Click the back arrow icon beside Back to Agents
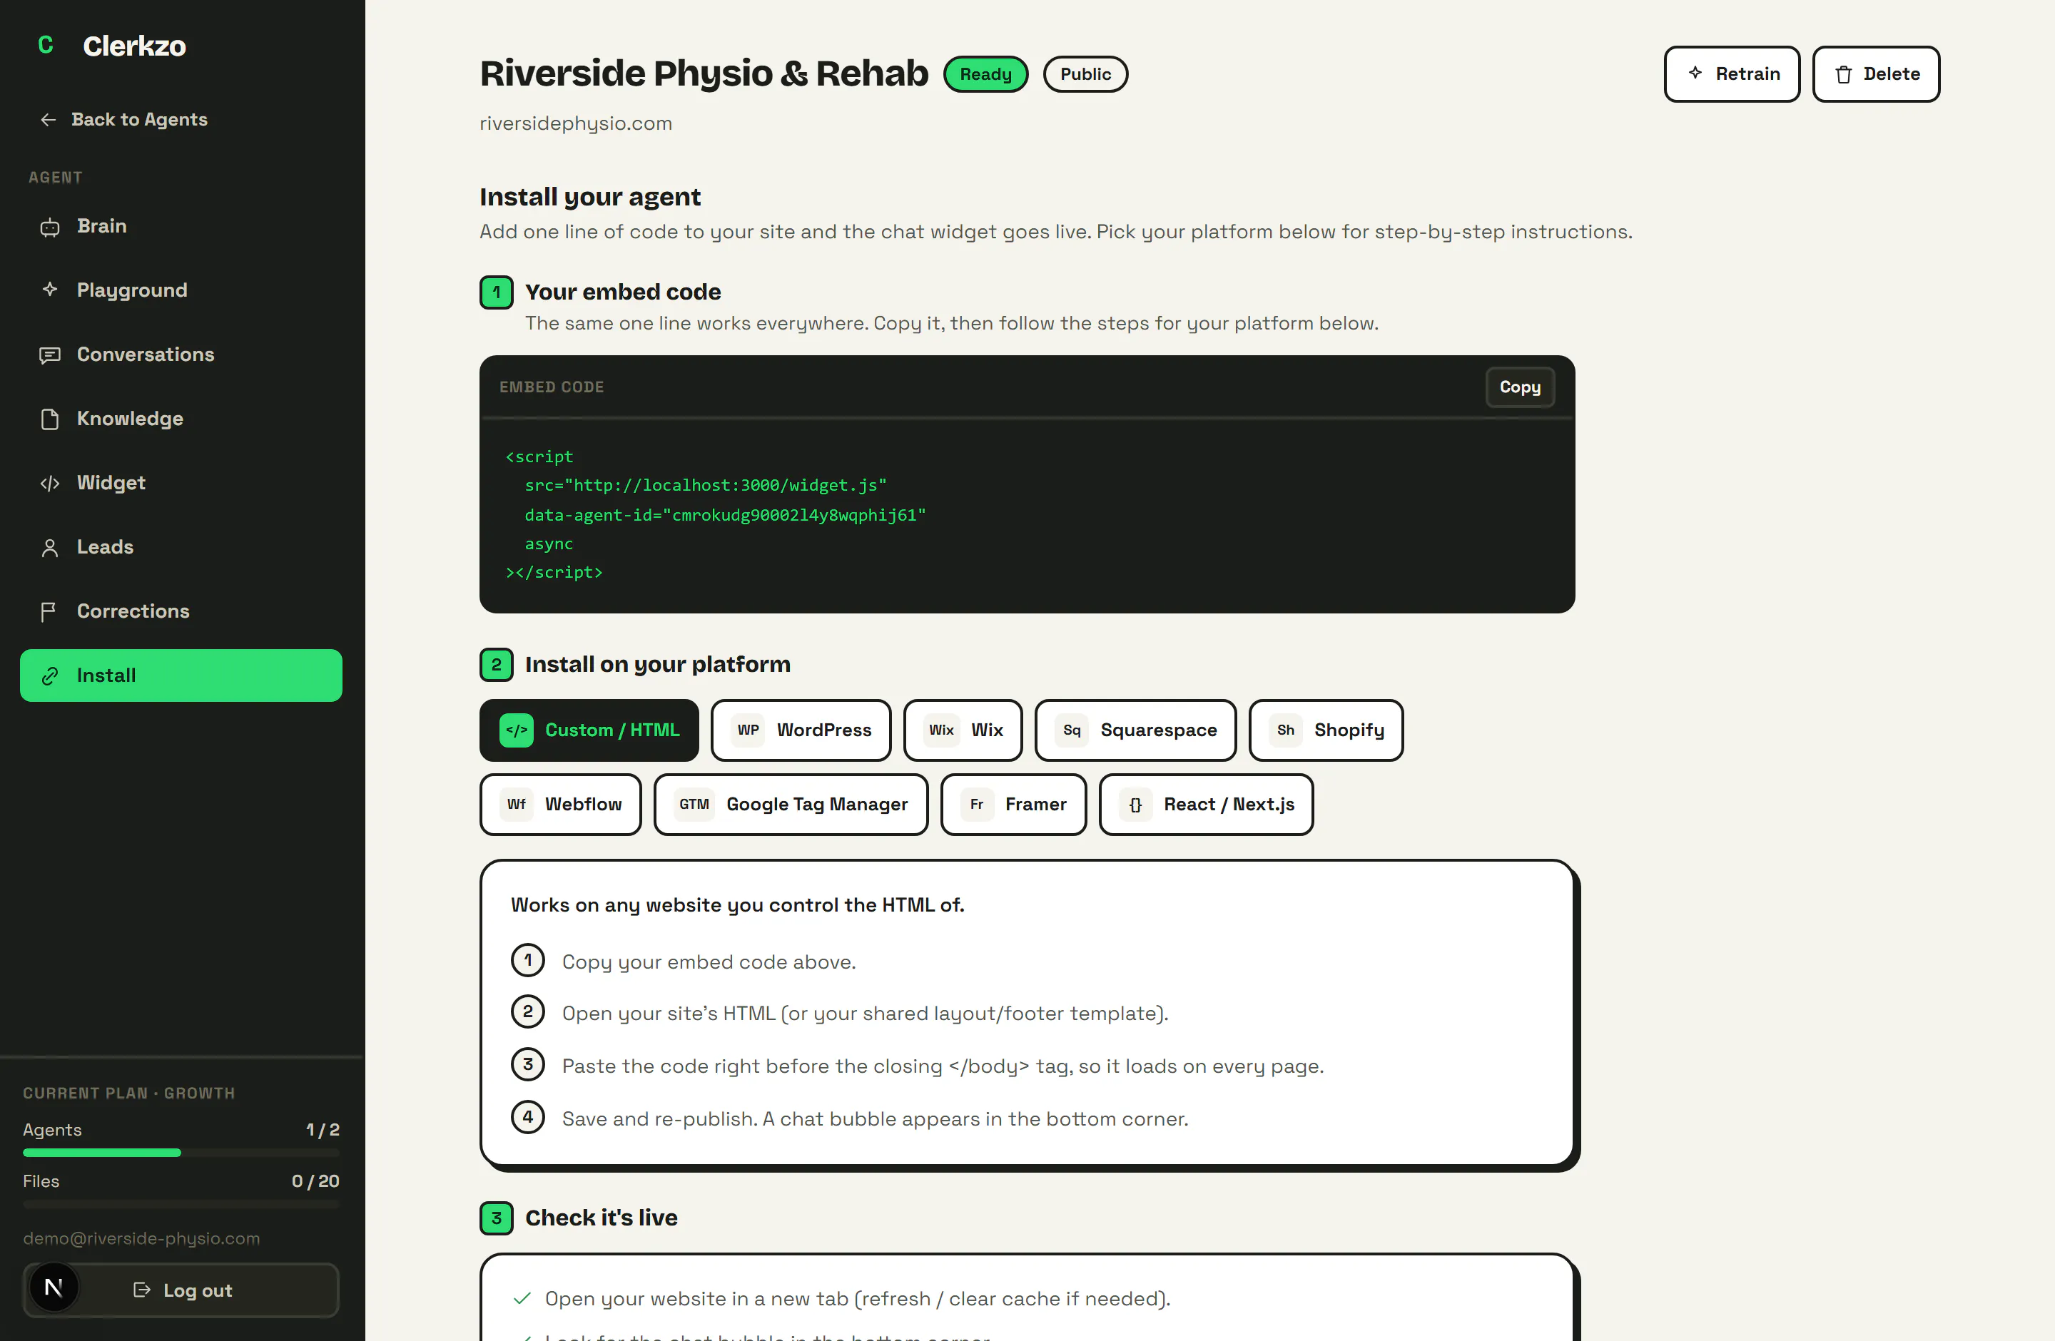 (49, 120)
